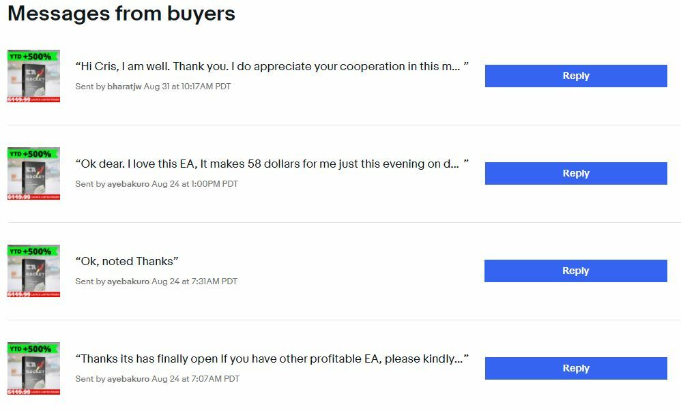Open product thumbnail beside "Ok, noted Thanks"
Viewport: 681px width, 411px height.
click(x=34, y=271)
